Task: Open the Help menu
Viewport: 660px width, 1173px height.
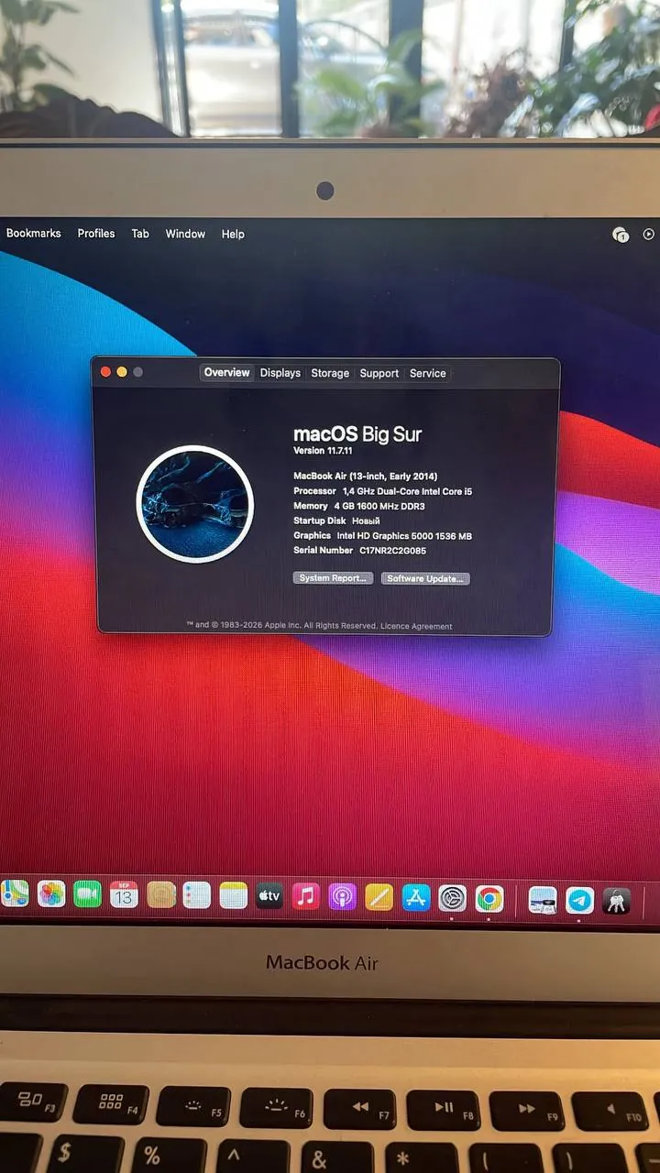Action: pyautogui.click(x=233, y=235)
